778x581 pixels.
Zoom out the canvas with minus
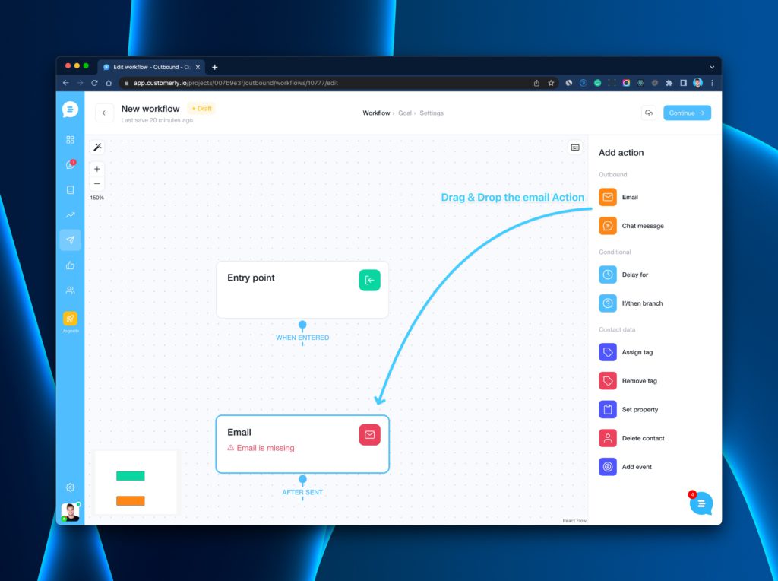97,184
